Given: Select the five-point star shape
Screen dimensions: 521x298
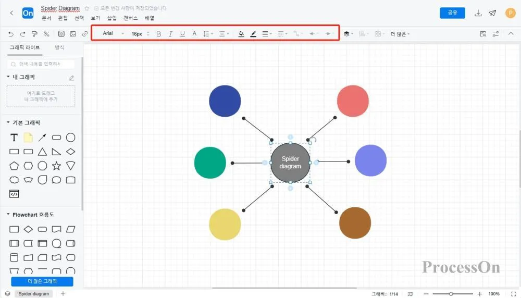Looking at the screenshot, I should click(x=56, y=166).
